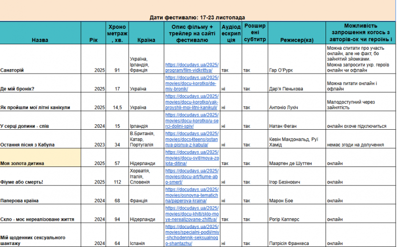Select the 'Країна' column header cell
This screenshot has height=247, width=397.
[x=146, y=33]
